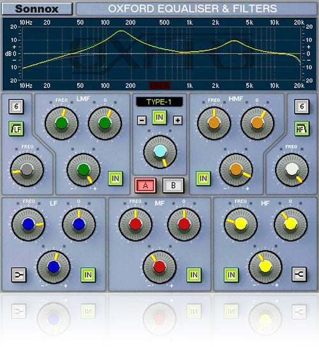This screenshot has height=347, width=319.
Task: Click the Sonnox logo button
Action: pyautogui.click(x=37, y=9)
